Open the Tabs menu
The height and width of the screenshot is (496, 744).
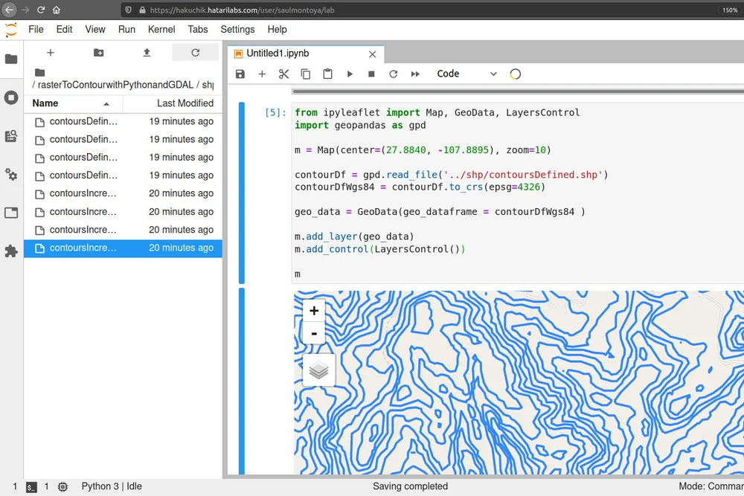197,30
